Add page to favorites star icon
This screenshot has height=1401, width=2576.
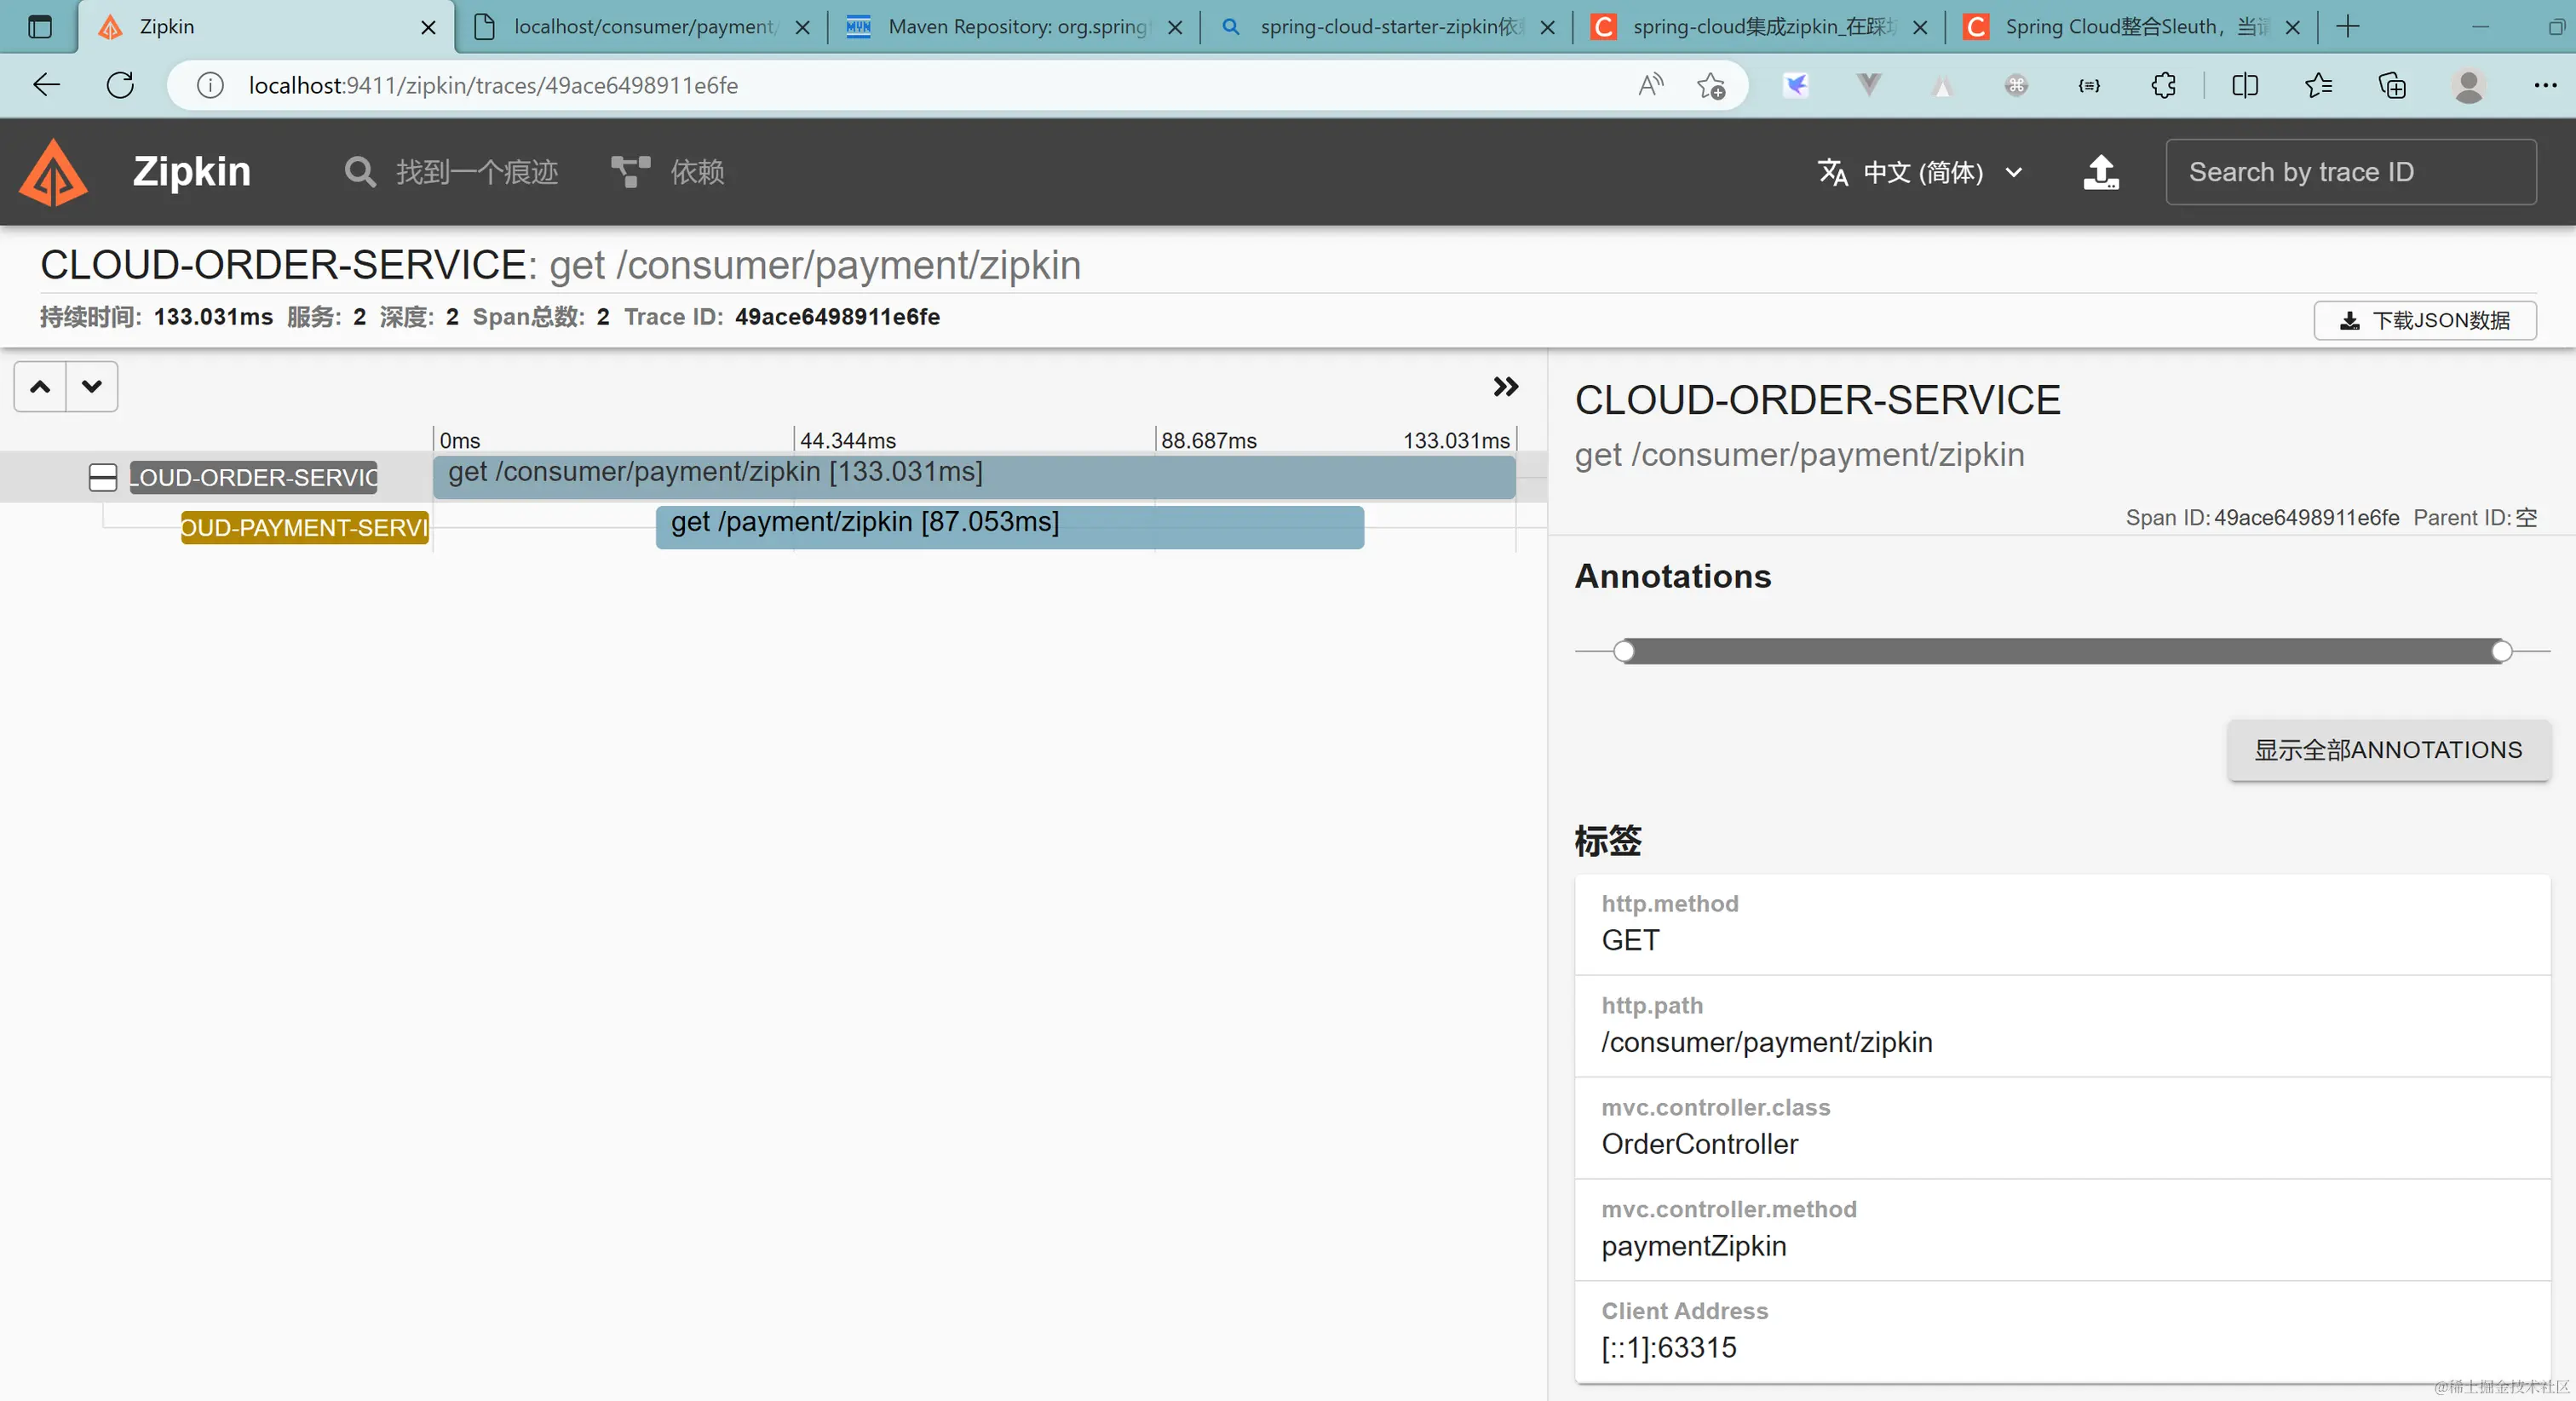[1711, 85]
